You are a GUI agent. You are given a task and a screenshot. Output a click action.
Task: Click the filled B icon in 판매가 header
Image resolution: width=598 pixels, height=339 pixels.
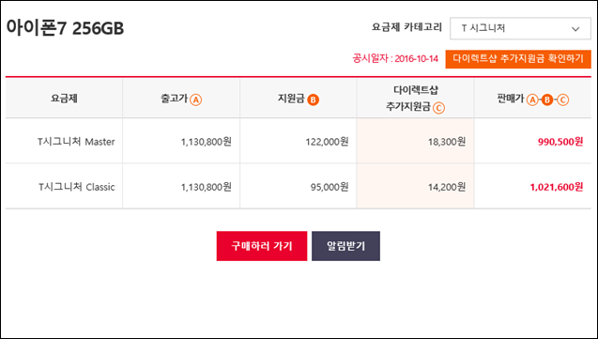(x=547, y=100)
